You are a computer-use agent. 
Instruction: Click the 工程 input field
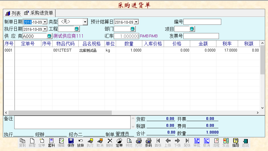(x=66, y=29)
